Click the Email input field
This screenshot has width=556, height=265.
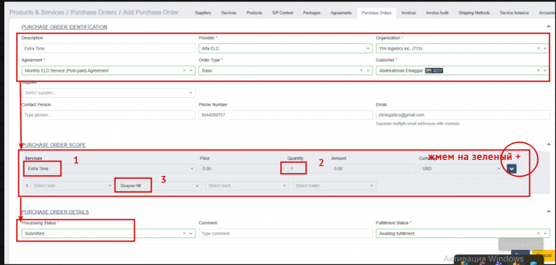pos(463,115)
